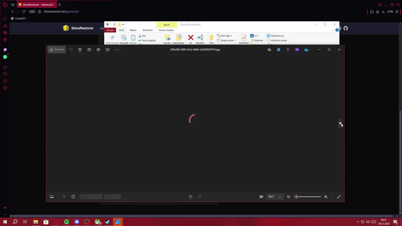Zoom out with the minus magnifier
402x226 pixels.
coord(289,197)
